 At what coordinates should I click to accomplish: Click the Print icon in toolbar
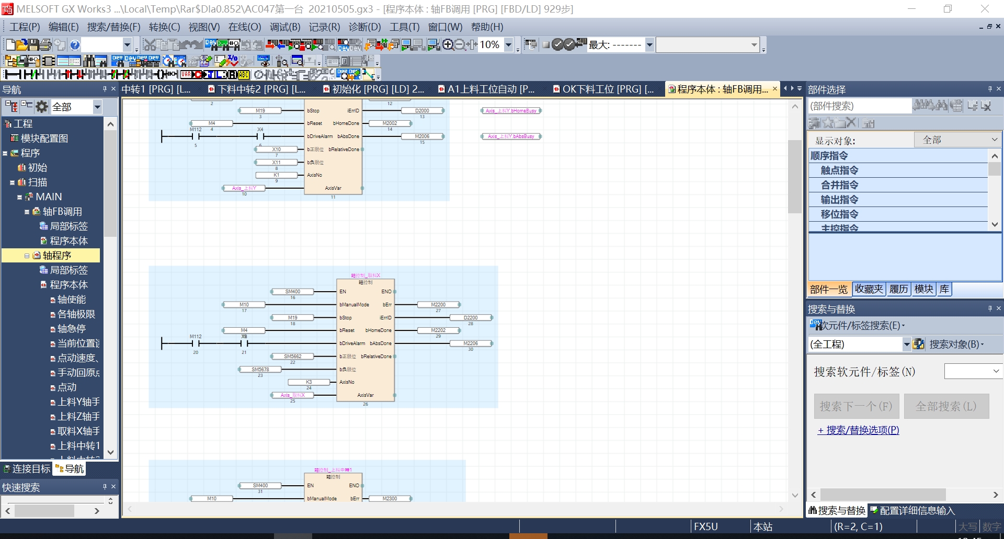pos(46,45)
